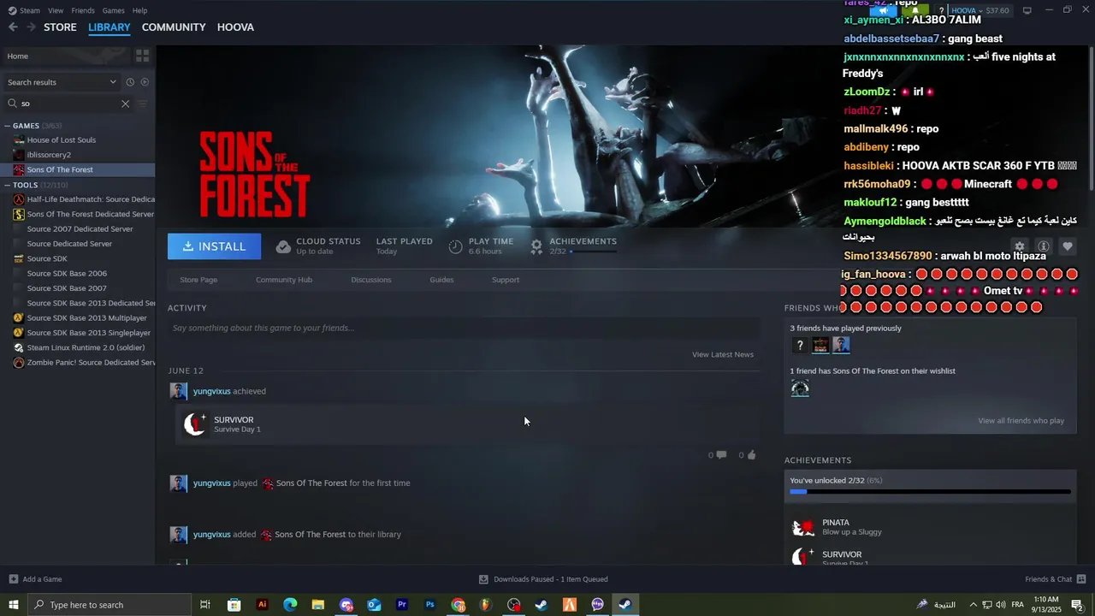Open game info icon

[1043, 246]
